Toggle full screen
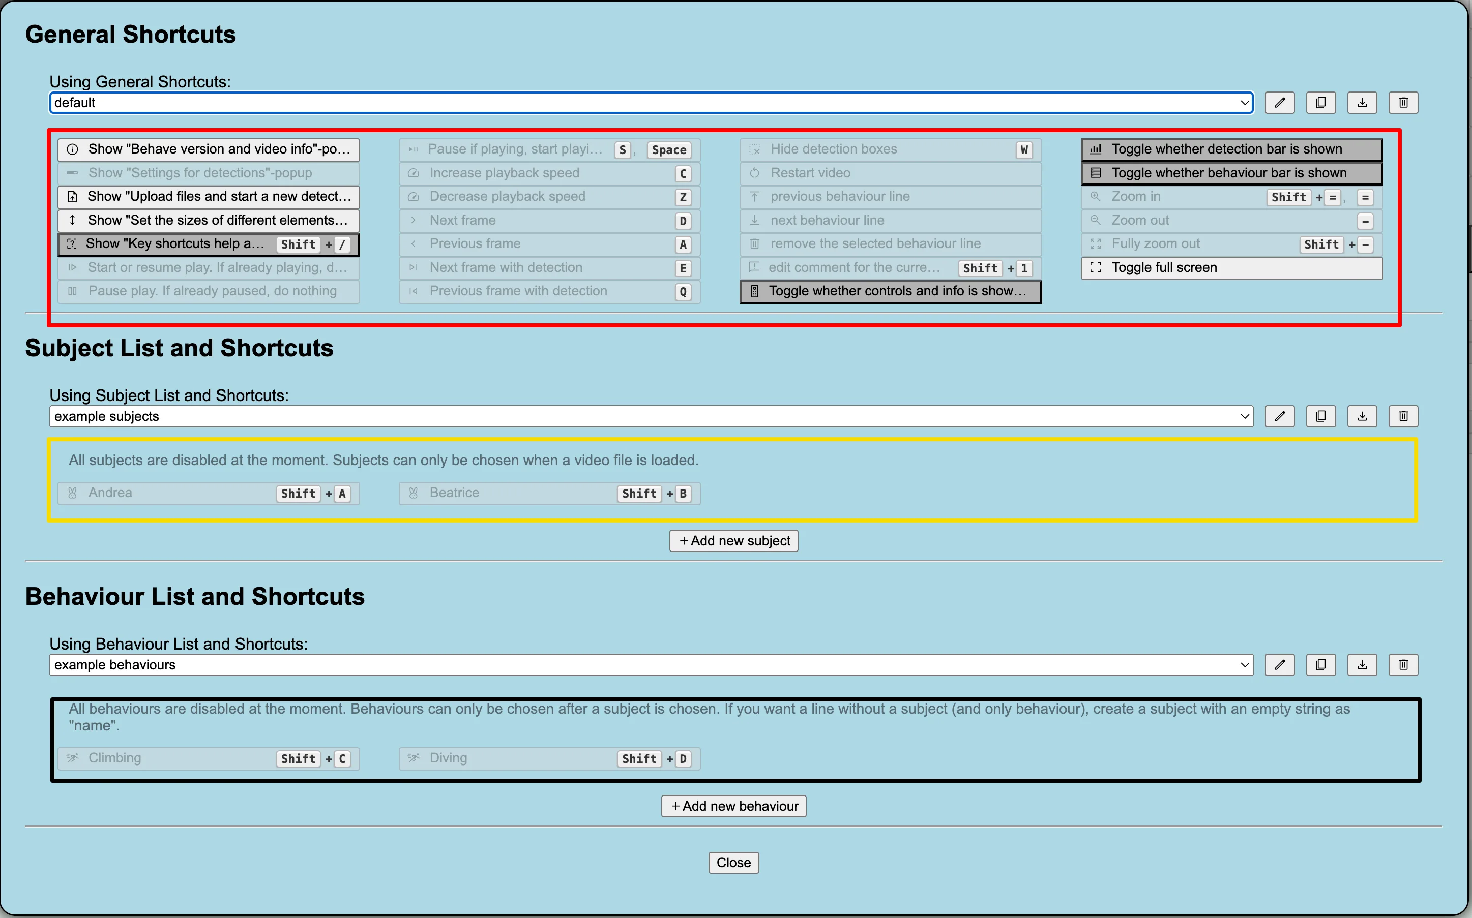 pyautogui.click(x=1231, y=268)
